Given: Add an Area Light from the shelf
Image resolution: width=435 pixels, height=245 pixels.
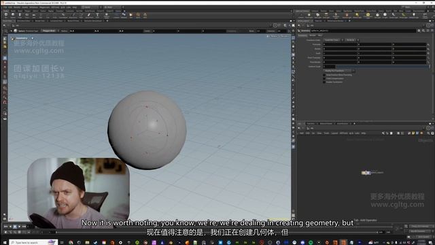Looking at the screenshot, I should click(x=326, y=15).
